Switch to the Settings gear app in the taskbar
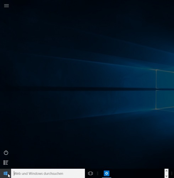The height and width of the screenshot is (178, 174). pos(107,173)
